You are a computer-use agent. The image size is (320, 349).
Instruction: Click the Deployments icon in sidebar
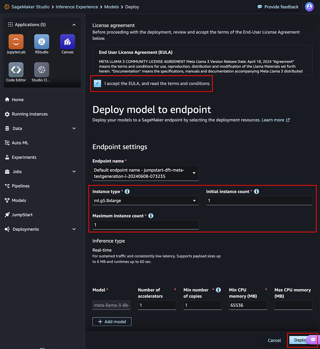click(7, 229)
